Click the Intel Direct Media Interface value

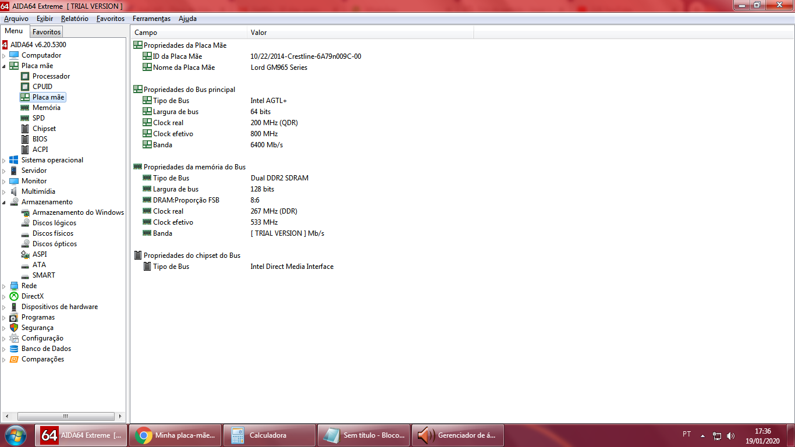[x=292, y=267]
